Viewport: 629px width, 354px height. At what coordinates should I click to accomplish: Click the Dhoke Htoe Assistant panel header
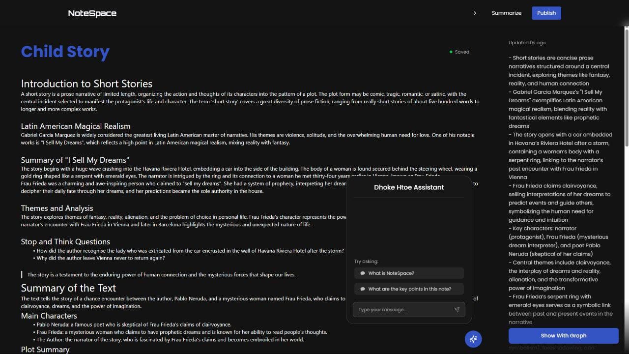(x=408, y=187)
